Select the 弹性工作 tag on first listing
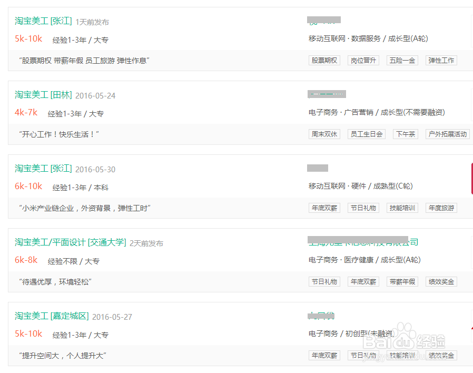This screenshot has width=473, height=373. coord(441,60)
